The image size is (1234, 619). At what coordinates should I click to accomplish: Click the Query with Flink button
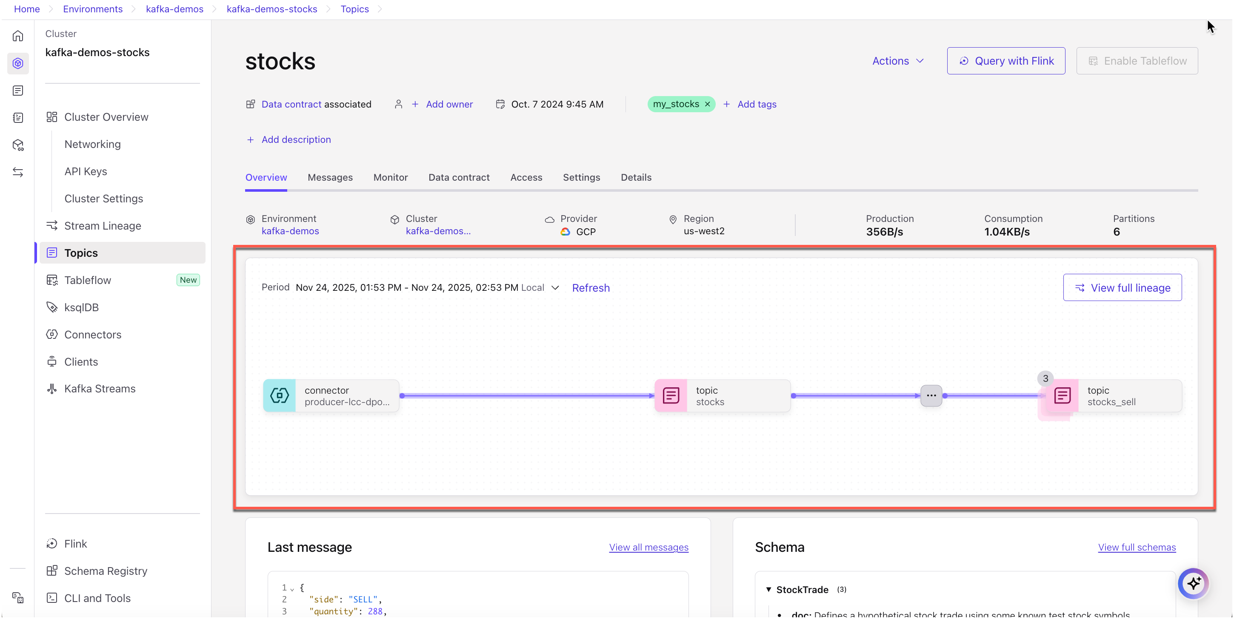(1006, 61)
